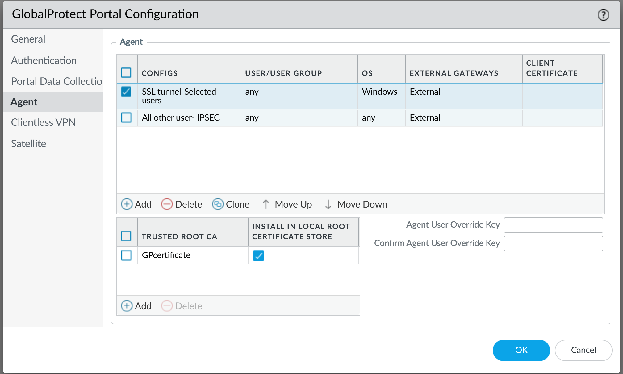Confirm the configuration with OK
Viewport: 623px width, 374px height.
pyautogui.click(x=521, y=350)
